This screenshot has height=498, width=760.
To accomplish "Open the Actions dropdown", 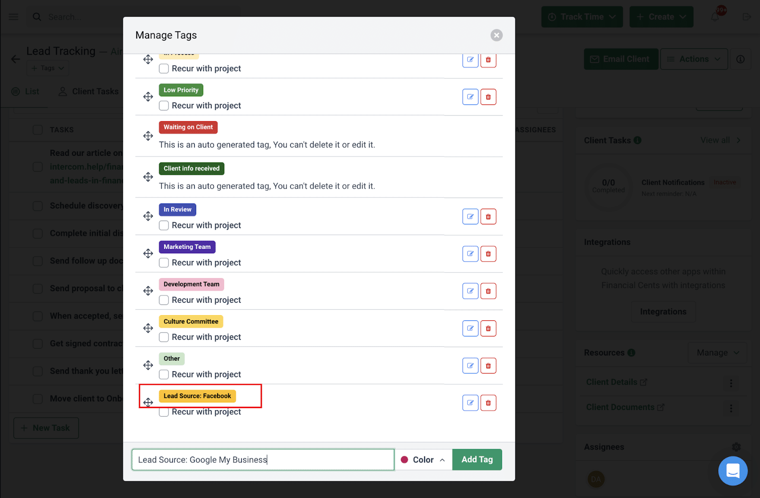I will point(694,59).
